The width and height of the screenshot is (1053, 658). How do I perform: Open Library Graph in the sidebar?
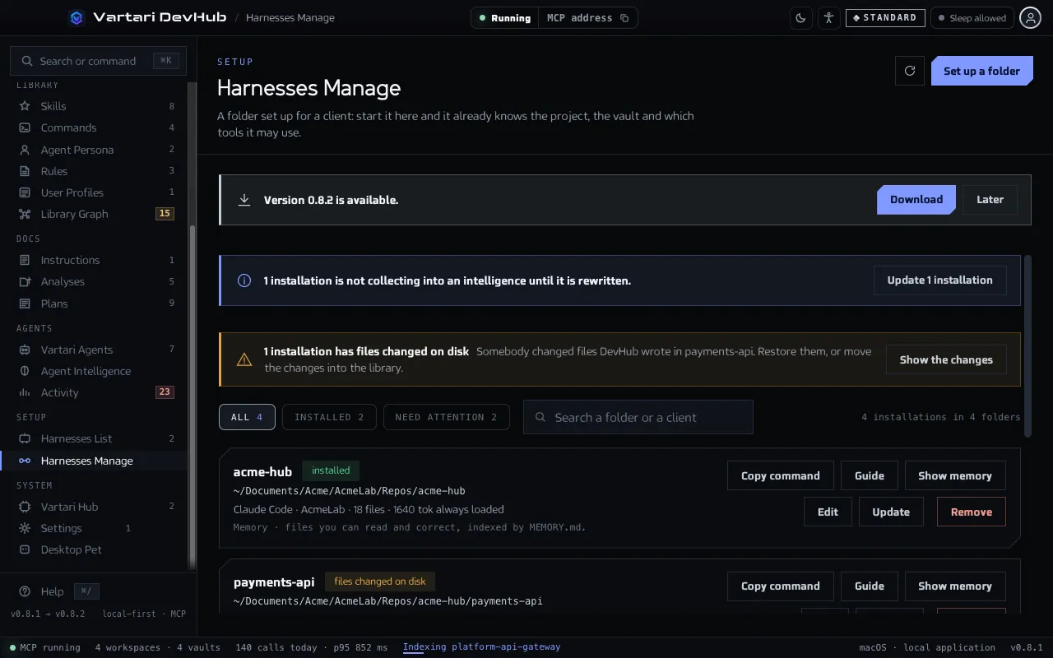97,214
